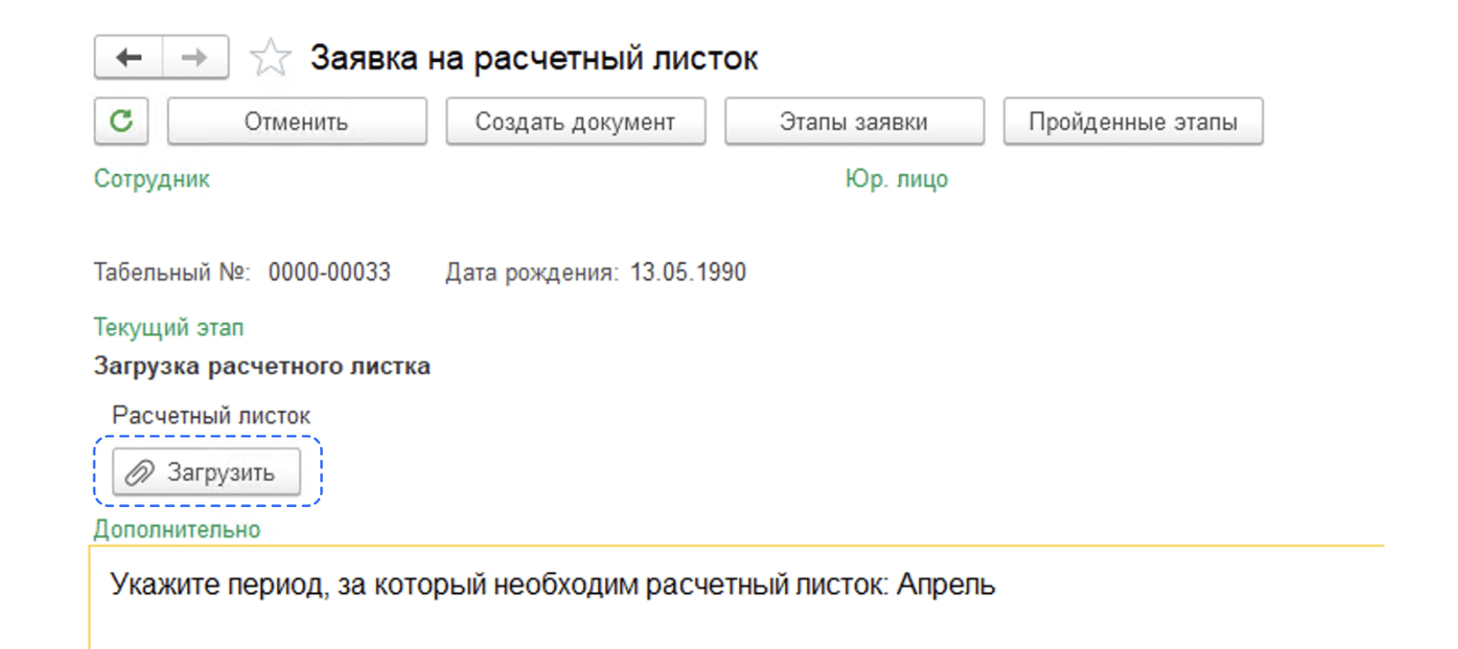Click the bold Загрузка расчетного листка text
1458x649 pixels.
click(262, 366)
